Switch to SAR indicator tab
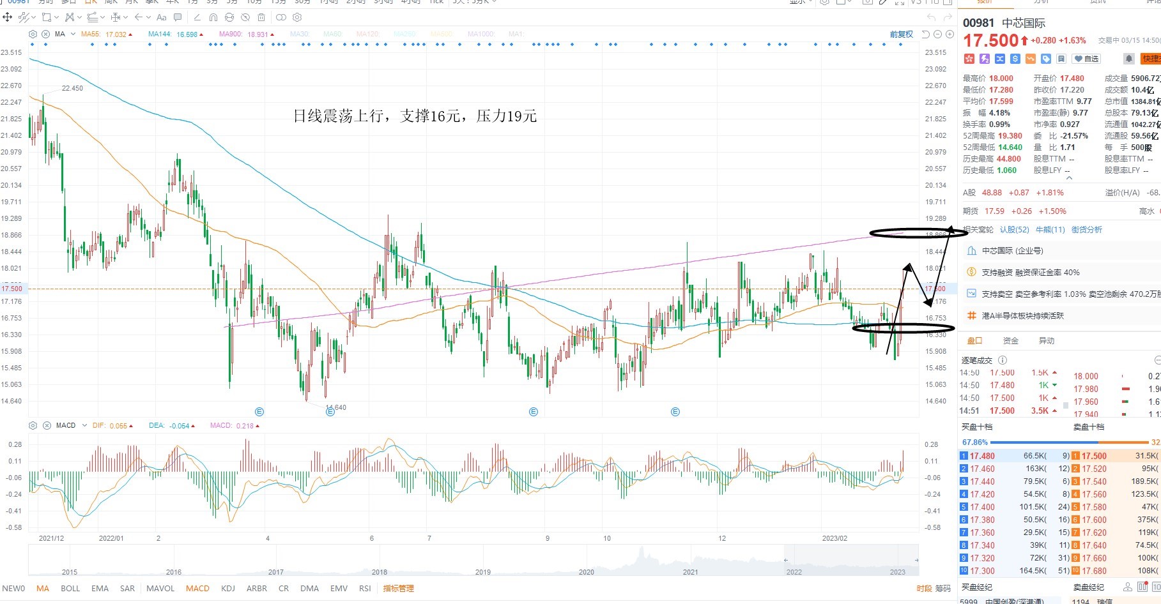The image size is (1161, 604). (x=127, y=589)
